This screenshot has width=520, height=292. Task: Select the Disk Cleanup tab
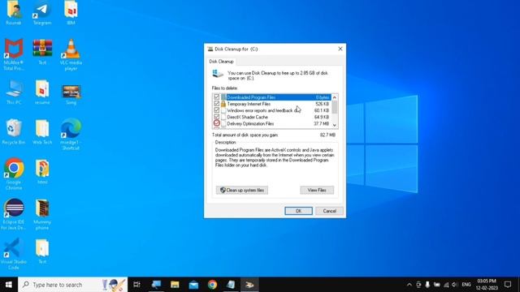tap(221, 62)
